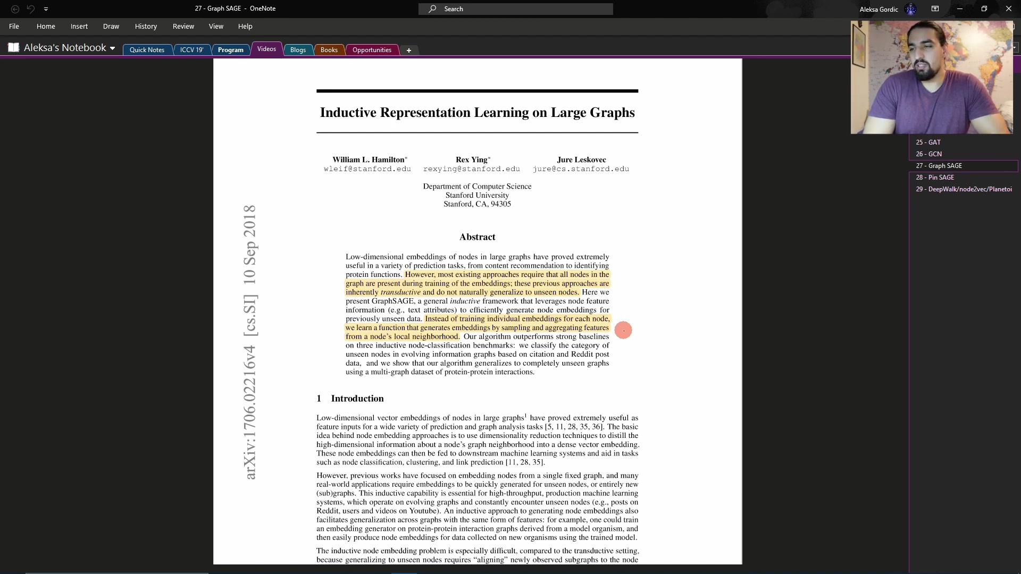This screenshot has width=1021, height=574.
Task: Open the Draw ribbon tab
Action: click(111, 26)
